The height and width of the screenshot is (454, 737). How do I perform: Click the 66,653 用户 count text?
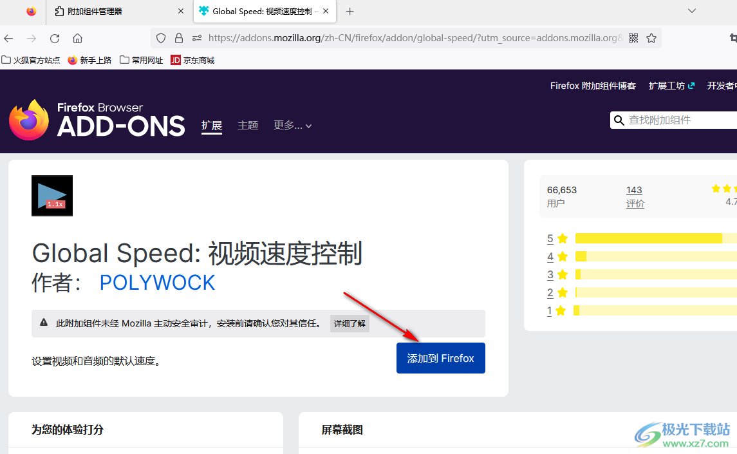[x=562, y=196]
